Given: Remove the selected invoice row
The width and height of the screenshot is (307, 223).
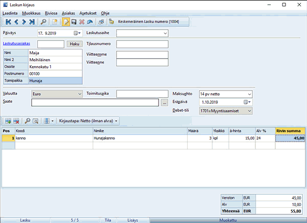Looking at the screenshot, I should pyautogui.click(x=16, y=121).
